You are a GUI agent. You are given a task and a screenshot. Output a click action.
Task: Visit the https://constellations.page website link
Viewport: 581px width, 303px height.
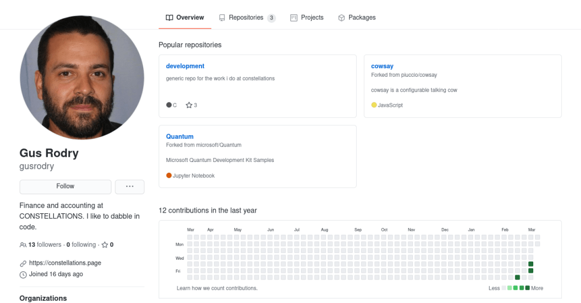(65, 263)
